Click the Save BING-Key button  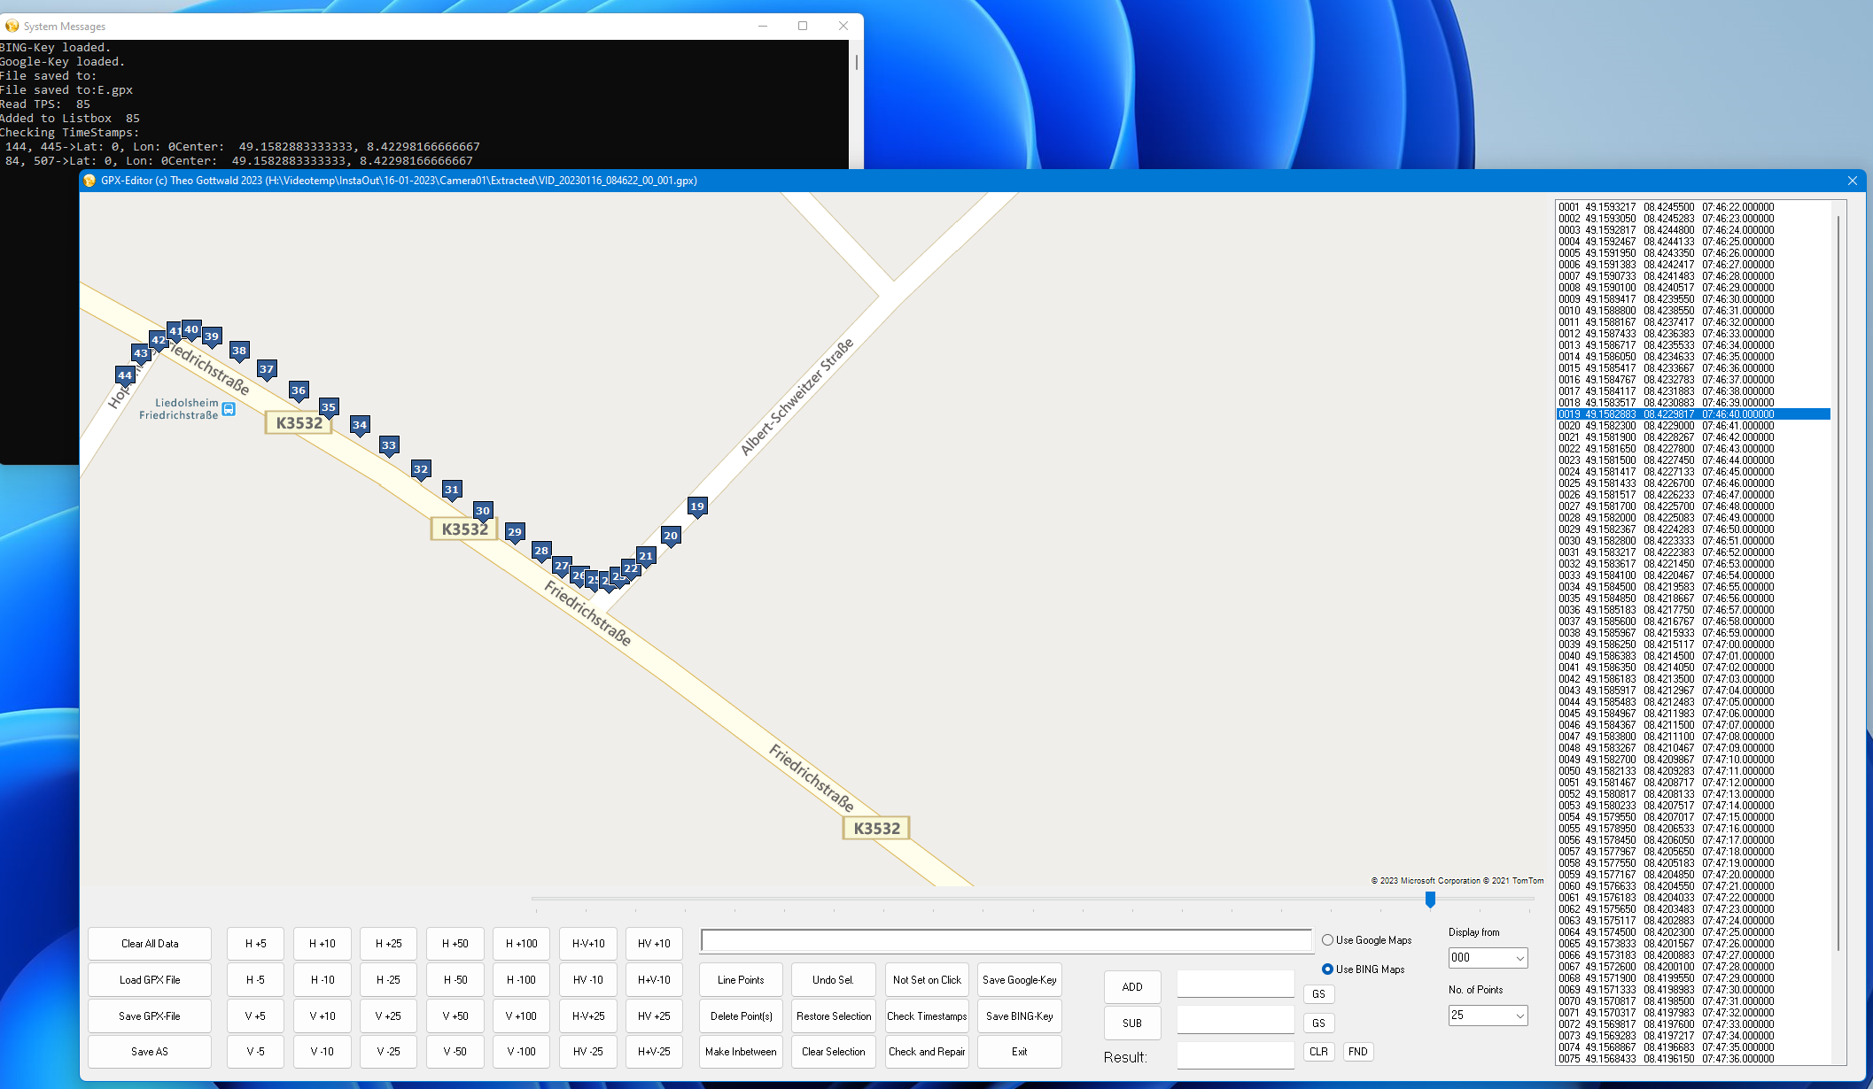tap(1019, 1016)
